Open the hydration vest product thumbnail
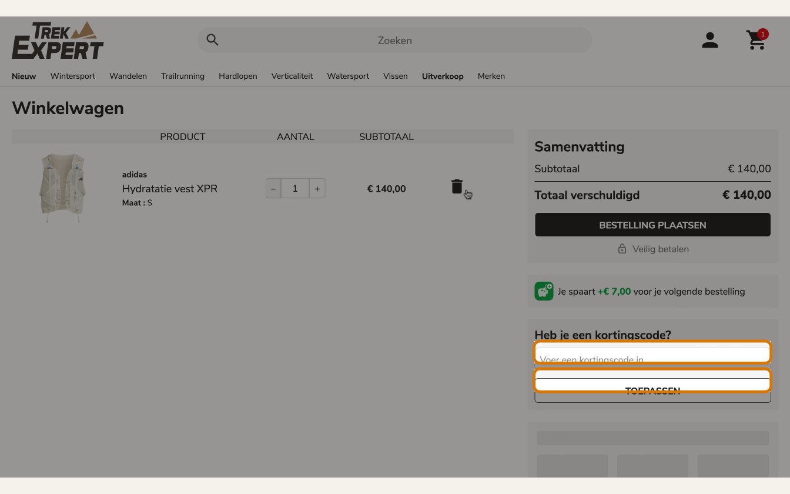This screenshot has height=494, width=790. coord(63,188)
